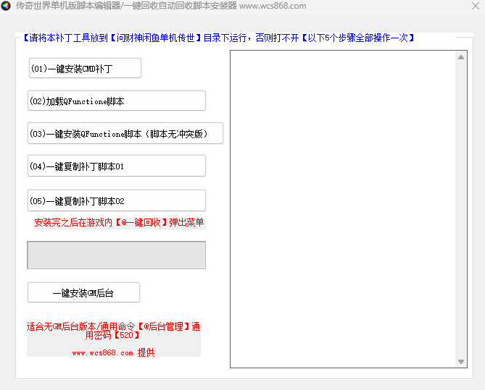Click red text '安装完之后在游戏内【@一键回收】弹出菜单'
The width and height of the screenshot is (485, 390).
[x=119, y=222]
